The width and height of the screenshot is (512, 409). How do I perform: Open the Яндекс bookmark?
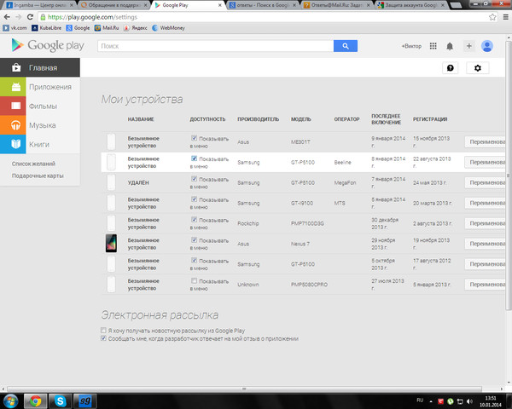[135, 28]
